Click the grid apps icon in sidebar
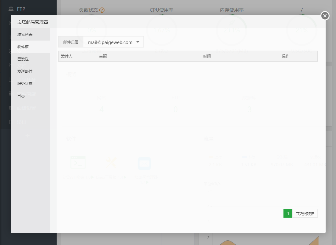This screenshot has height=245, width=336. [x=11, y=93]
